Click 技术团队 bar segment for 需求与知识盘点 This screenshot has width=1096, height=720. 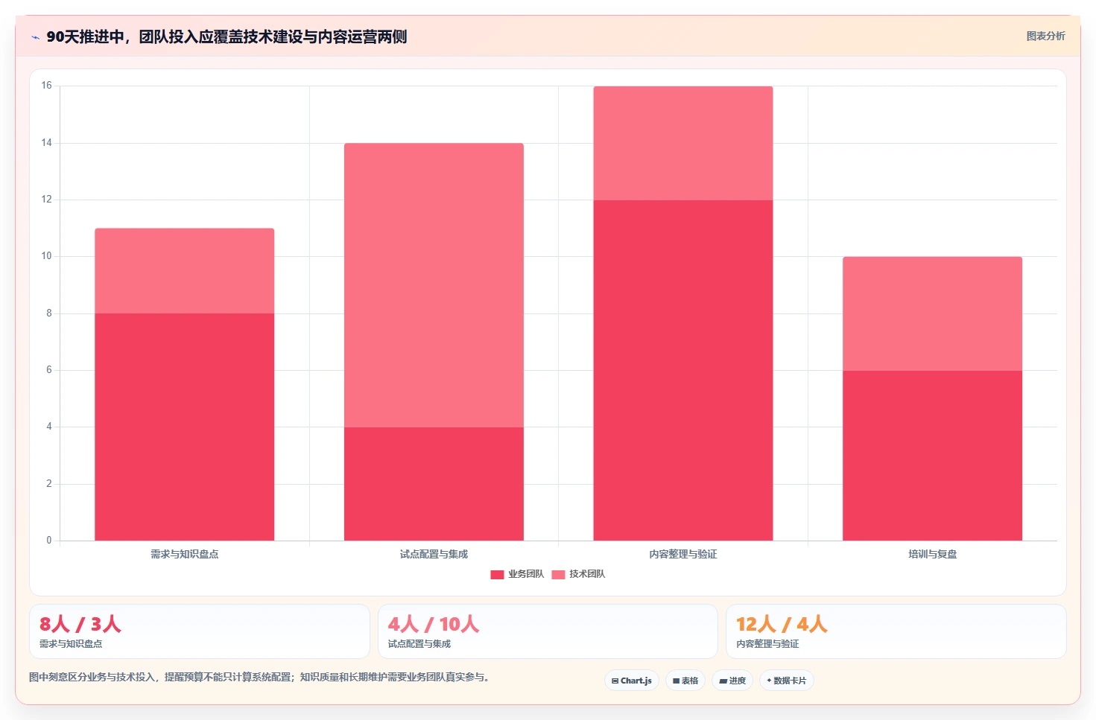point(185,271)
